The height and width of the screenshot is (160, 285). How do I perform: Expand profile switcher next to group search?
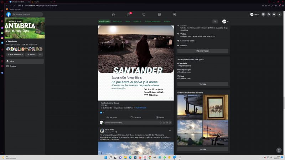tap(225, 22)
